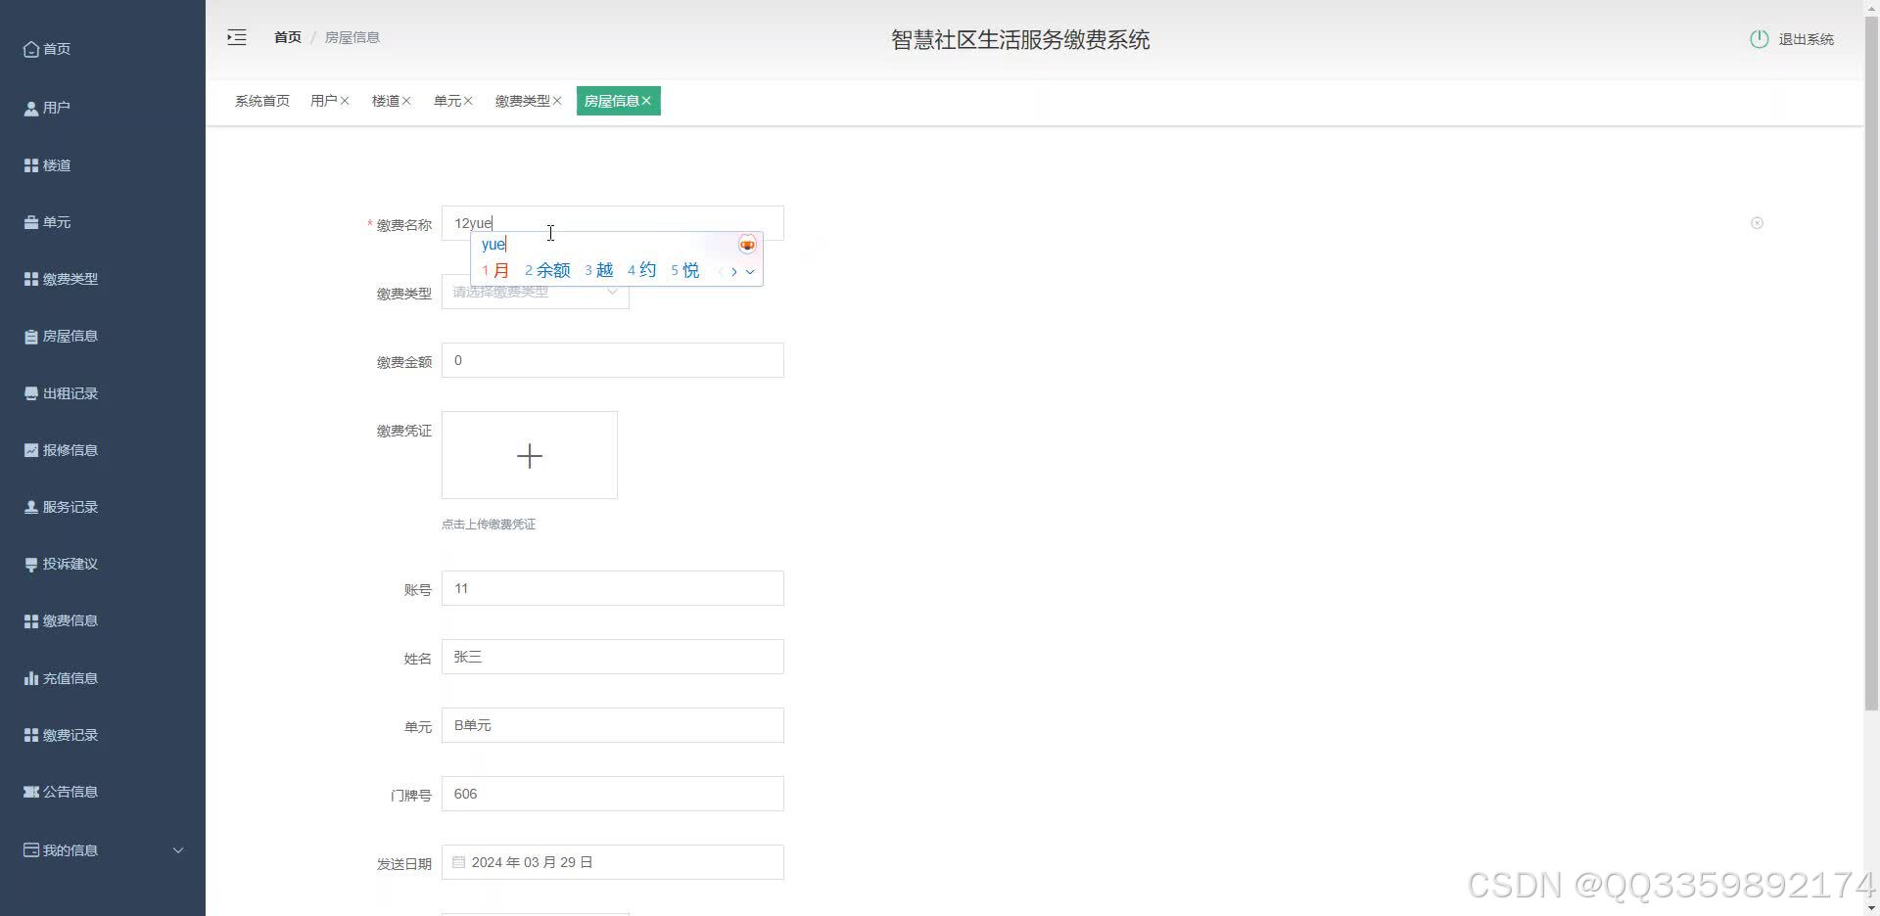Click the briefcase icon beside 单元 in sidebar
The width and height of the screenshot is (1880, 916).
(x=31, y=222)
